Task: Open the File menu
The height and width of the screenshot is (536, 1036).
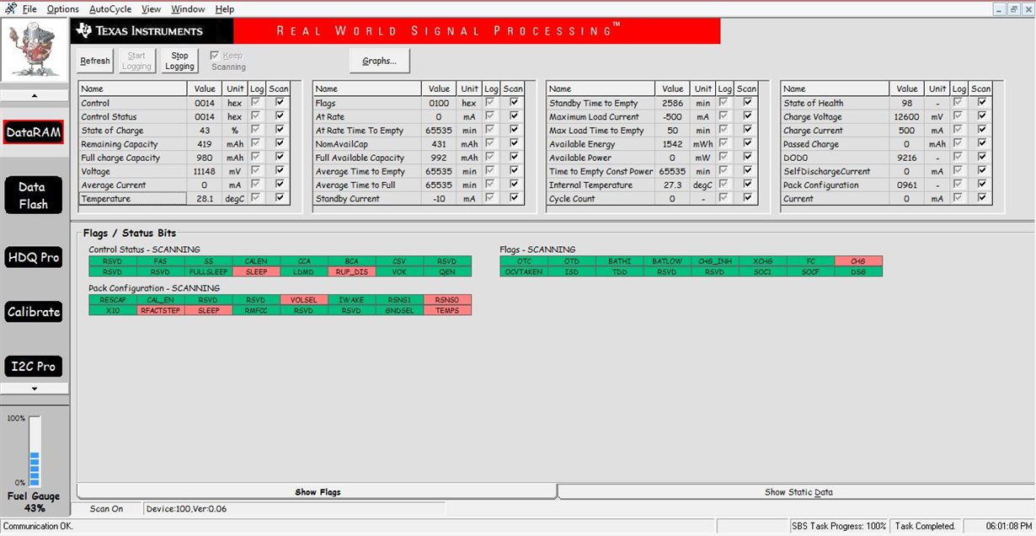Action: coord(29,8)
